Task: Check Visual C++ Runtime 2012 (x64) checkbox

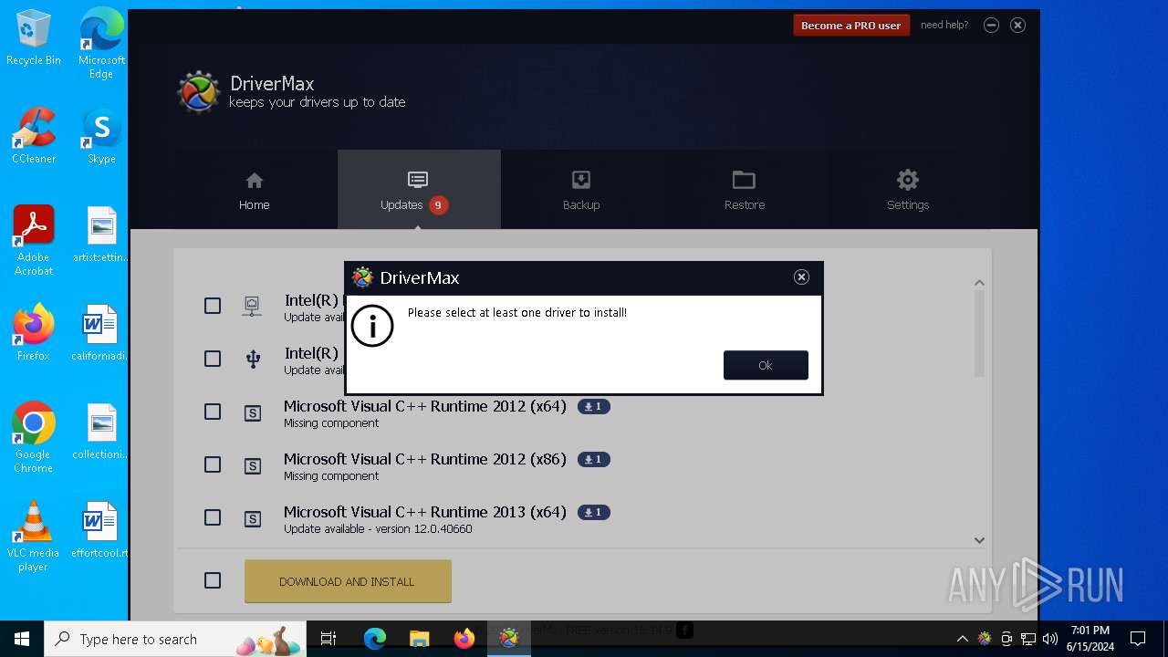Action: pyautogui.click(x=213, y=412)
